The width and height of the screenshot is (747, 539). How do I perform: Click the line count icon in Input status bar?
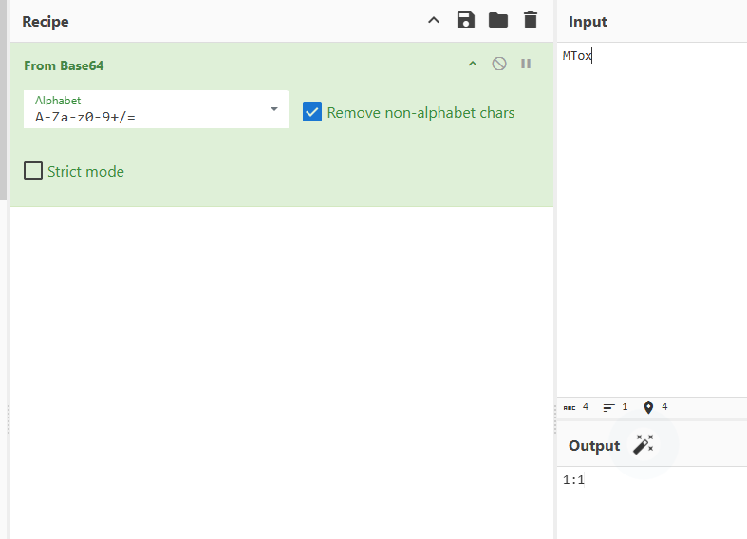click(609, 407)
